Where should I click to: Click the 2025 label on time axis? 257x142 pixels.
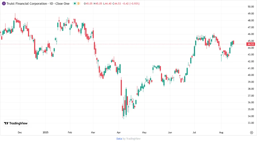click(46, 133)
